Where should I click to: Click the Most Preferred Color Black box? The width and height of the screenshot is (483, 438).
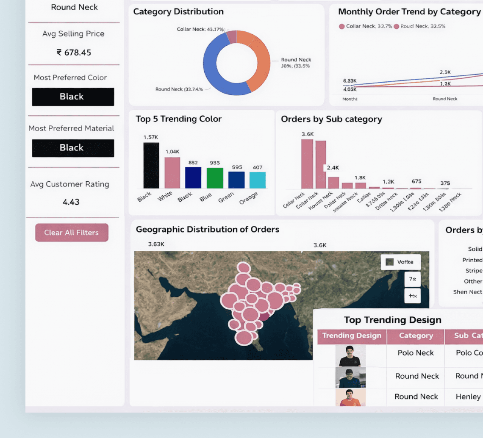pyautogui.click(x=73, y=97)
